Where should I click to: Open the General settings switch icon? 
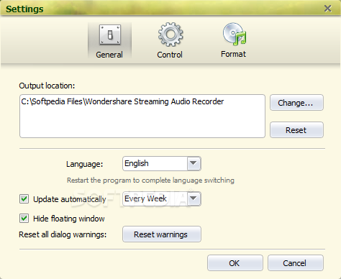point(110,35)
